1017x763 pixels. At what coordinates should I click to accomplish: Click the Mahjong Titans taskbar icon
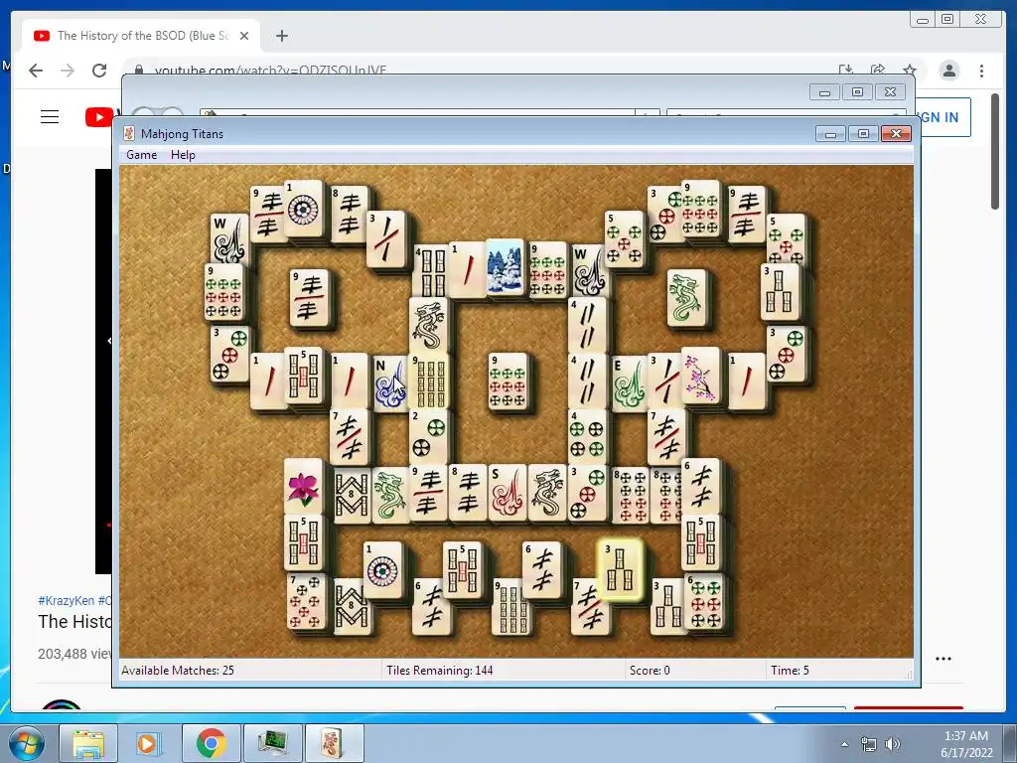pos(334,743)
